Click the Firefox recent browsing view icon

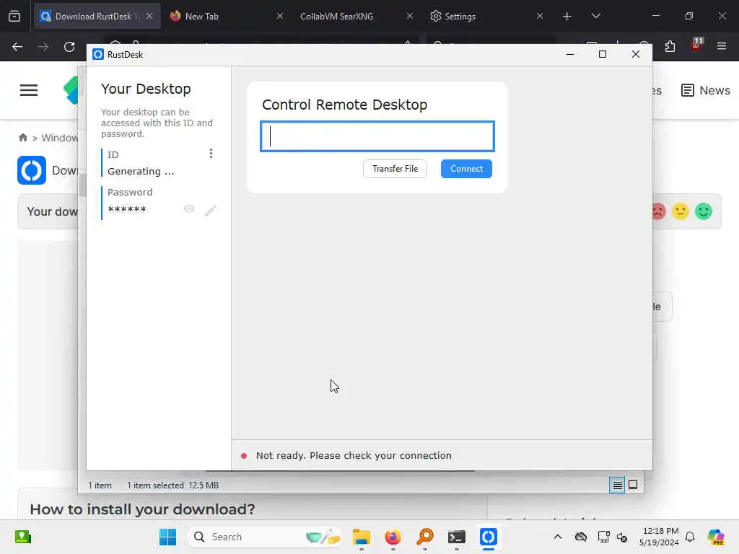point(14,17)
